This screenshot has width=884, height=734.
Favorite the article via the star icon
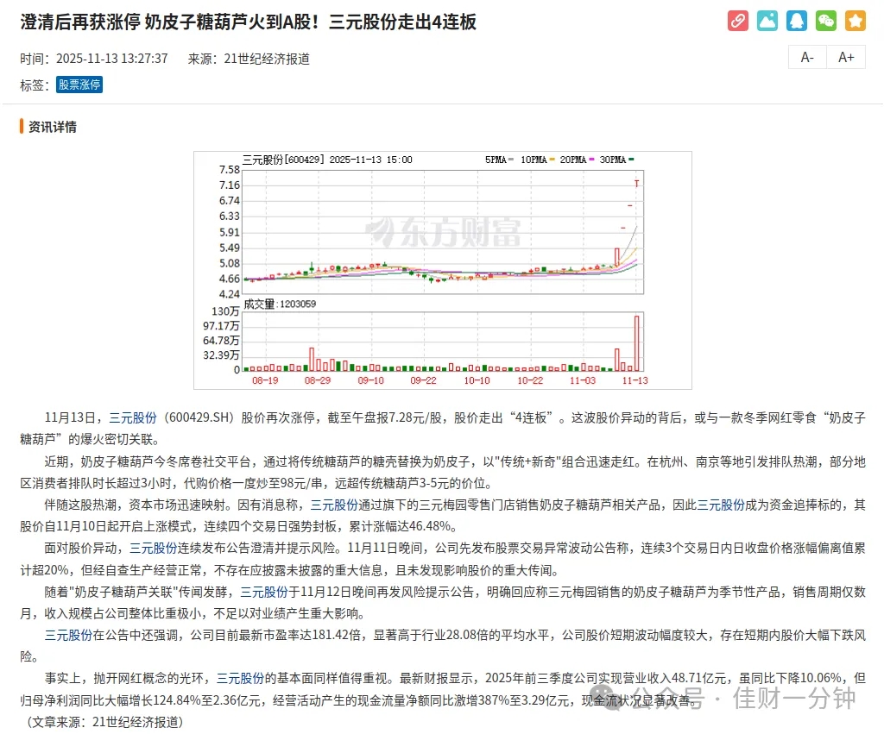pyautogui.click(x=855, y=20)
